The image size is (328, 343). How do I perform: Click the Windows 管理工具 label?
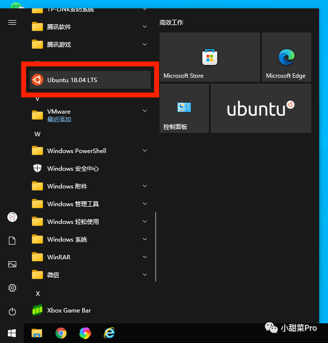73,204
